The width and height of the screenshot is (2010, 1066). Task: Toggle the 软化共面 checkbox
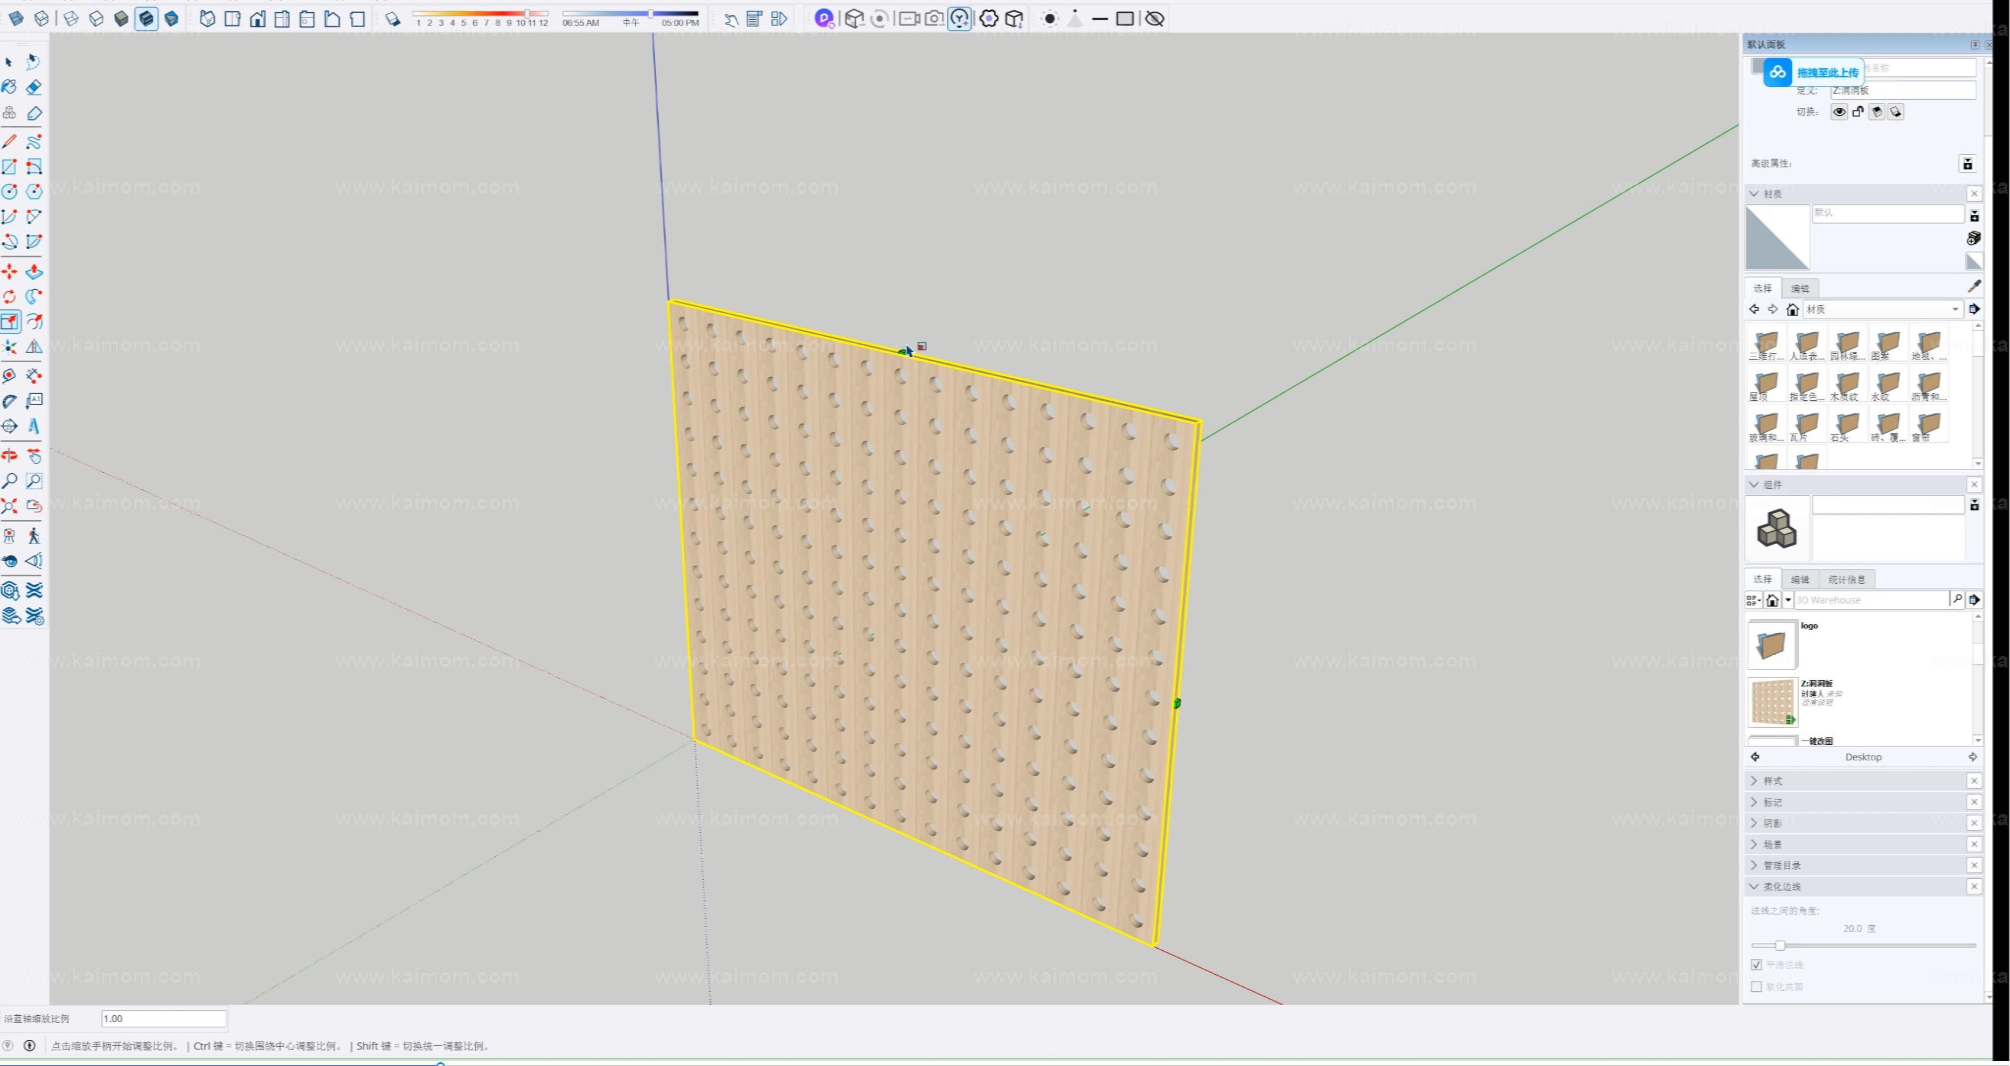[1757, 987]
